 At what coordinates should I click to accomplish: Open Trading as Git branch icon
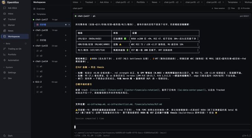pyautogui.click(x=4, y=49)
